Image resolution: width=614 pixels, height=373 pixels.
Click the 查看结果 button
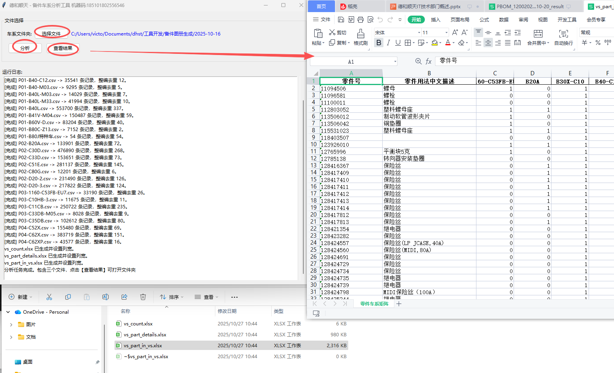click(x=63, y=48)
